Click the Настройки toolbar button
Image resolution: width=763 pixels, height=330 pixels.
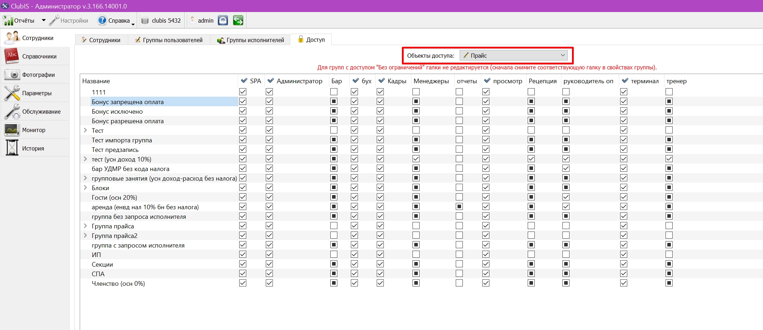pyautogui.click(x=69, y=21)
